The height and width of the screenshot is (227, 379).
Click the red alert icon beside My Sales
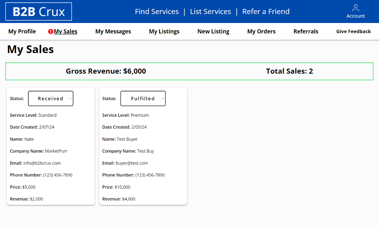coord(51,31)
